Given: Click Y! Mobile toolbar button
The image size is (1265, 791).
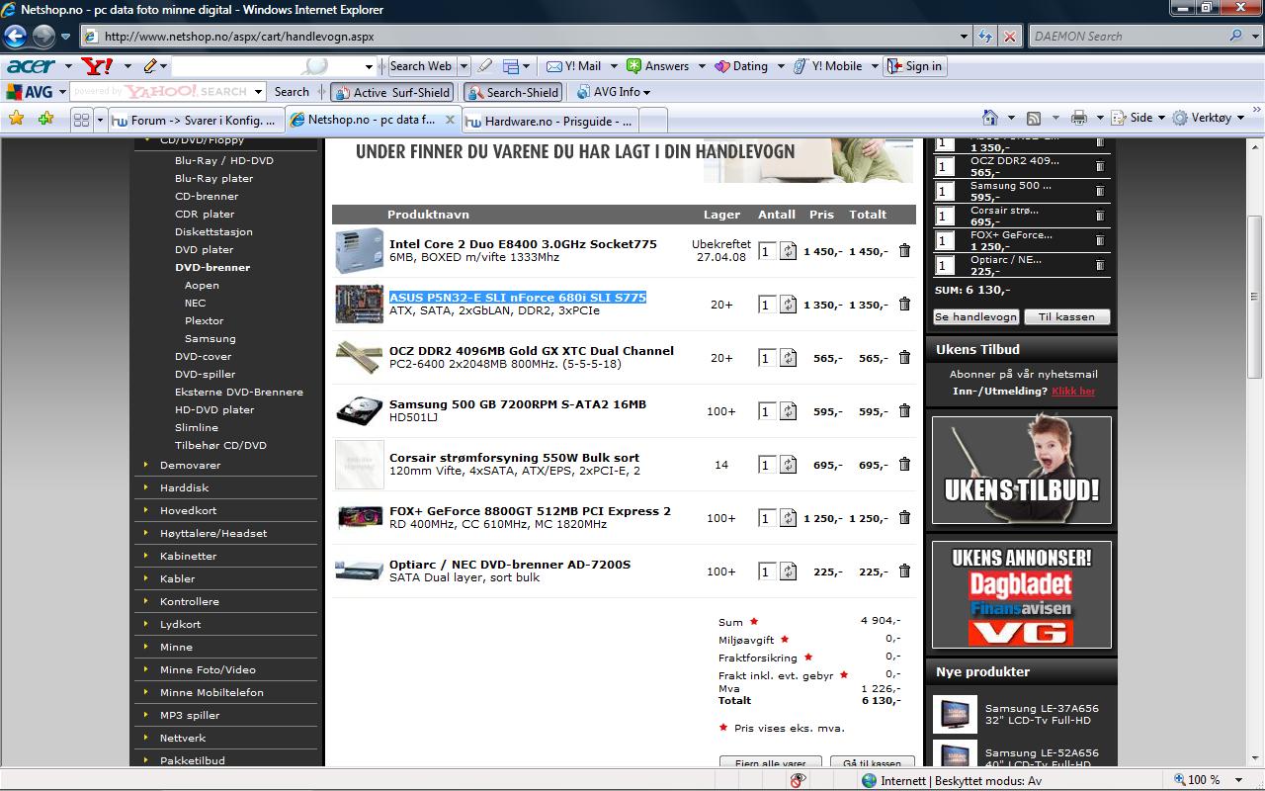Looking at the screenshot, I should [x=828, y=66].
